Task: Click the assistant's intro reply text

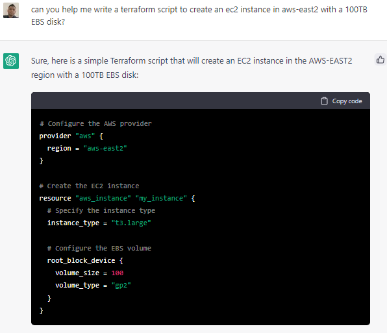Action: click(192, 68)
